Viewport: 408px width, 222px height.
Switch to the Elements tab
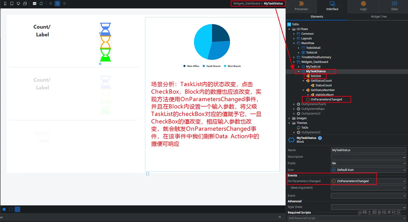click(317, 17)
